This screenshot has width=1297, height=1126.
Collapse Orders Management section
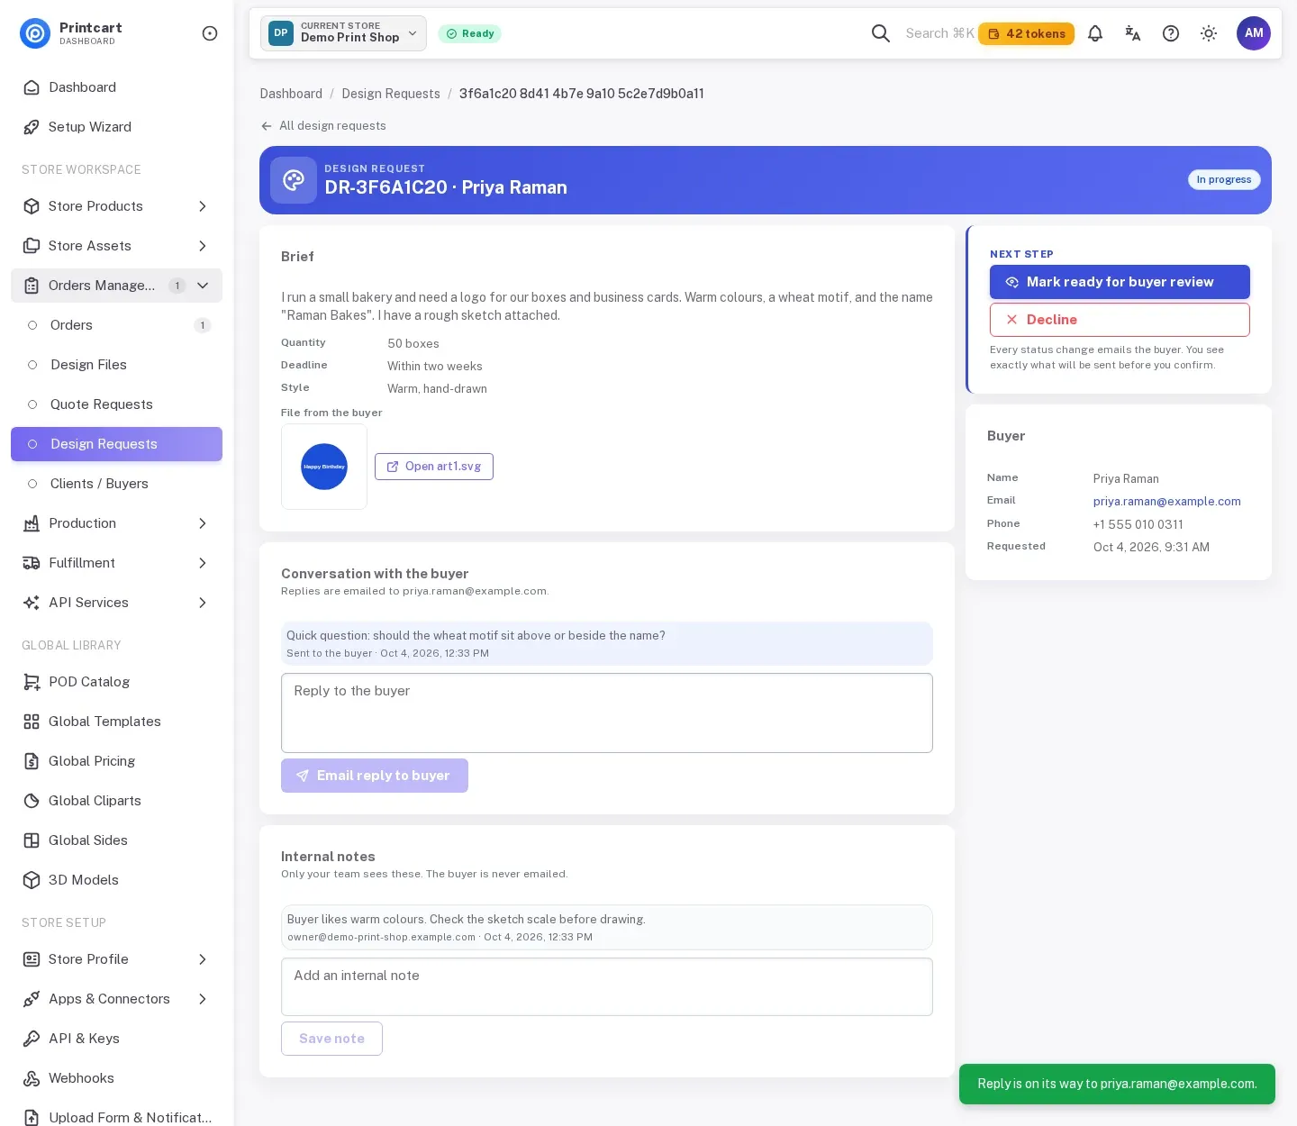pos(116,286)
